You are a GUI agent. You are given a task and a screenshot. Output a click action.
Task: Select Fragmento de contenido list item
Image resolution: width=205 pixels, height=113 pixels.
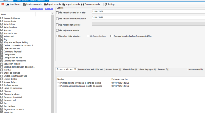coord(14,109)
